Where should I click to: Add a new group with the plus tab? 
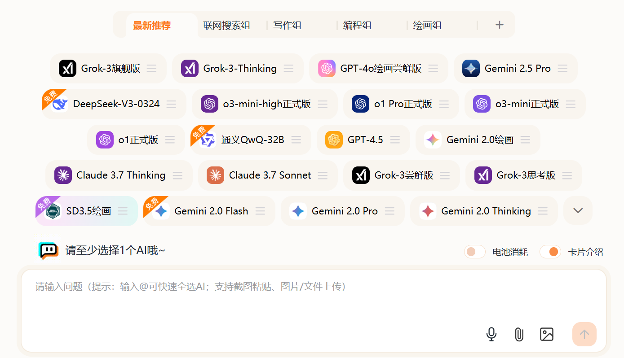tap(499, 25)
